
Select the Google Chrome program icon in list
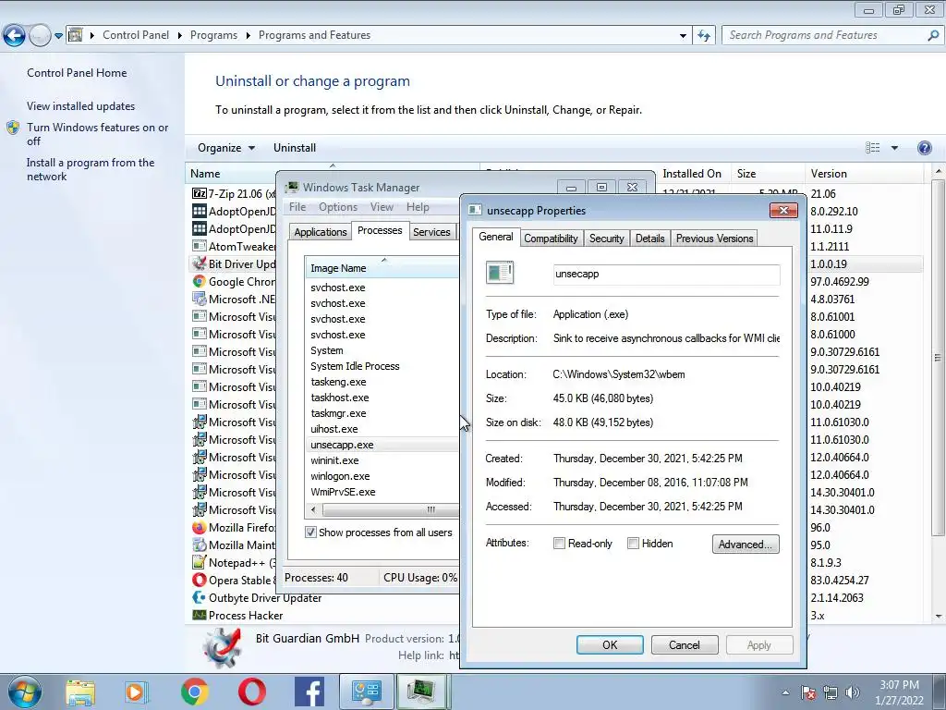tap(200, 281)
